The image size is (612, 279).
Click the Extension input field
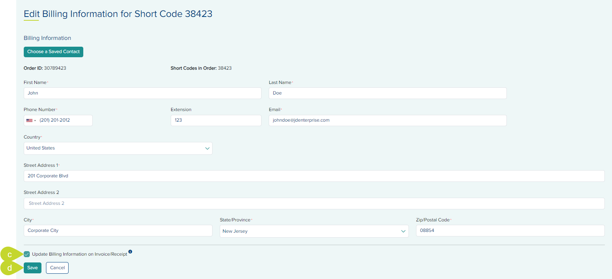click(216, 120)
